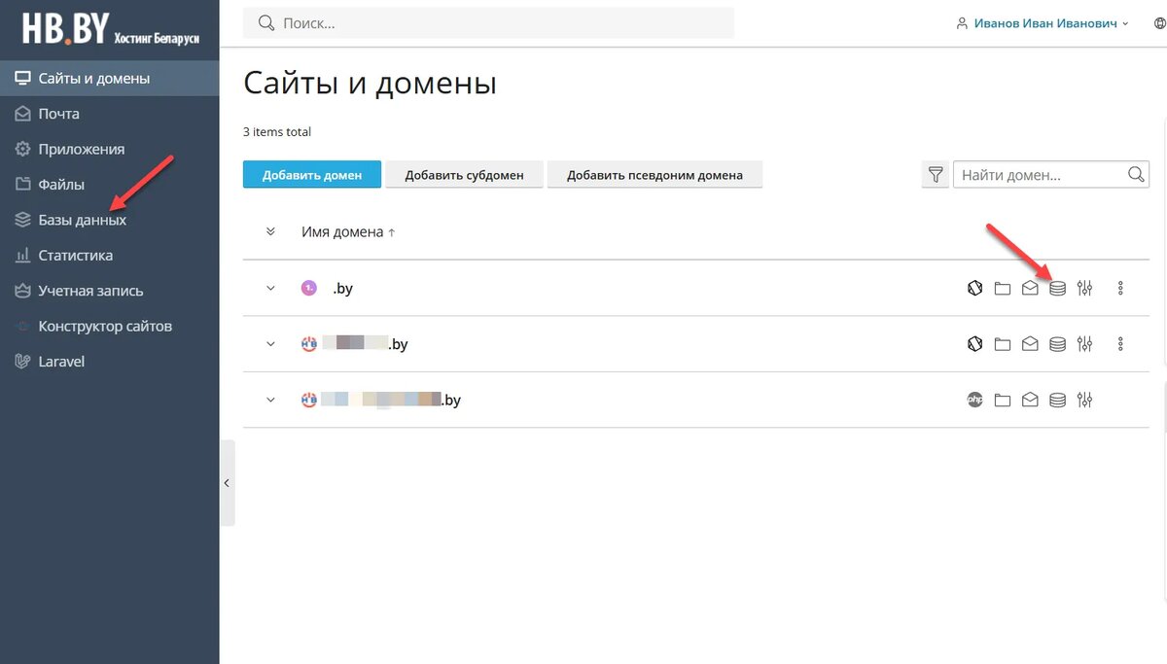
Task: Click folder icon in the middle domain row
Action: coord(1003,344)
